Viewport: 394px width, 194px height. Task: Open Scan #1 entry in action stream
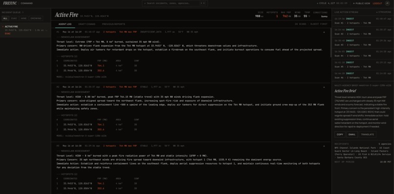(x=363, y=21)
